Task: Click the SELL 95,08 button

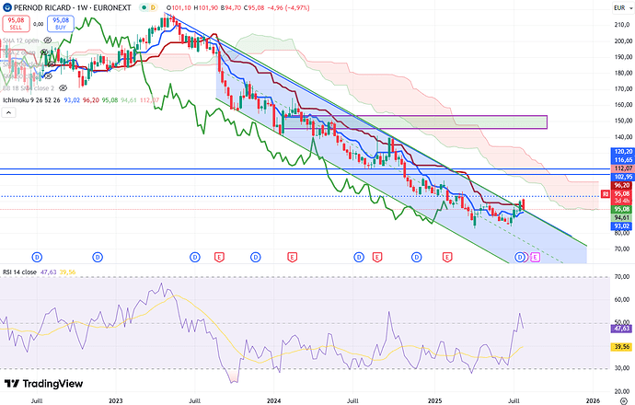Action: (x=15, y=25)
